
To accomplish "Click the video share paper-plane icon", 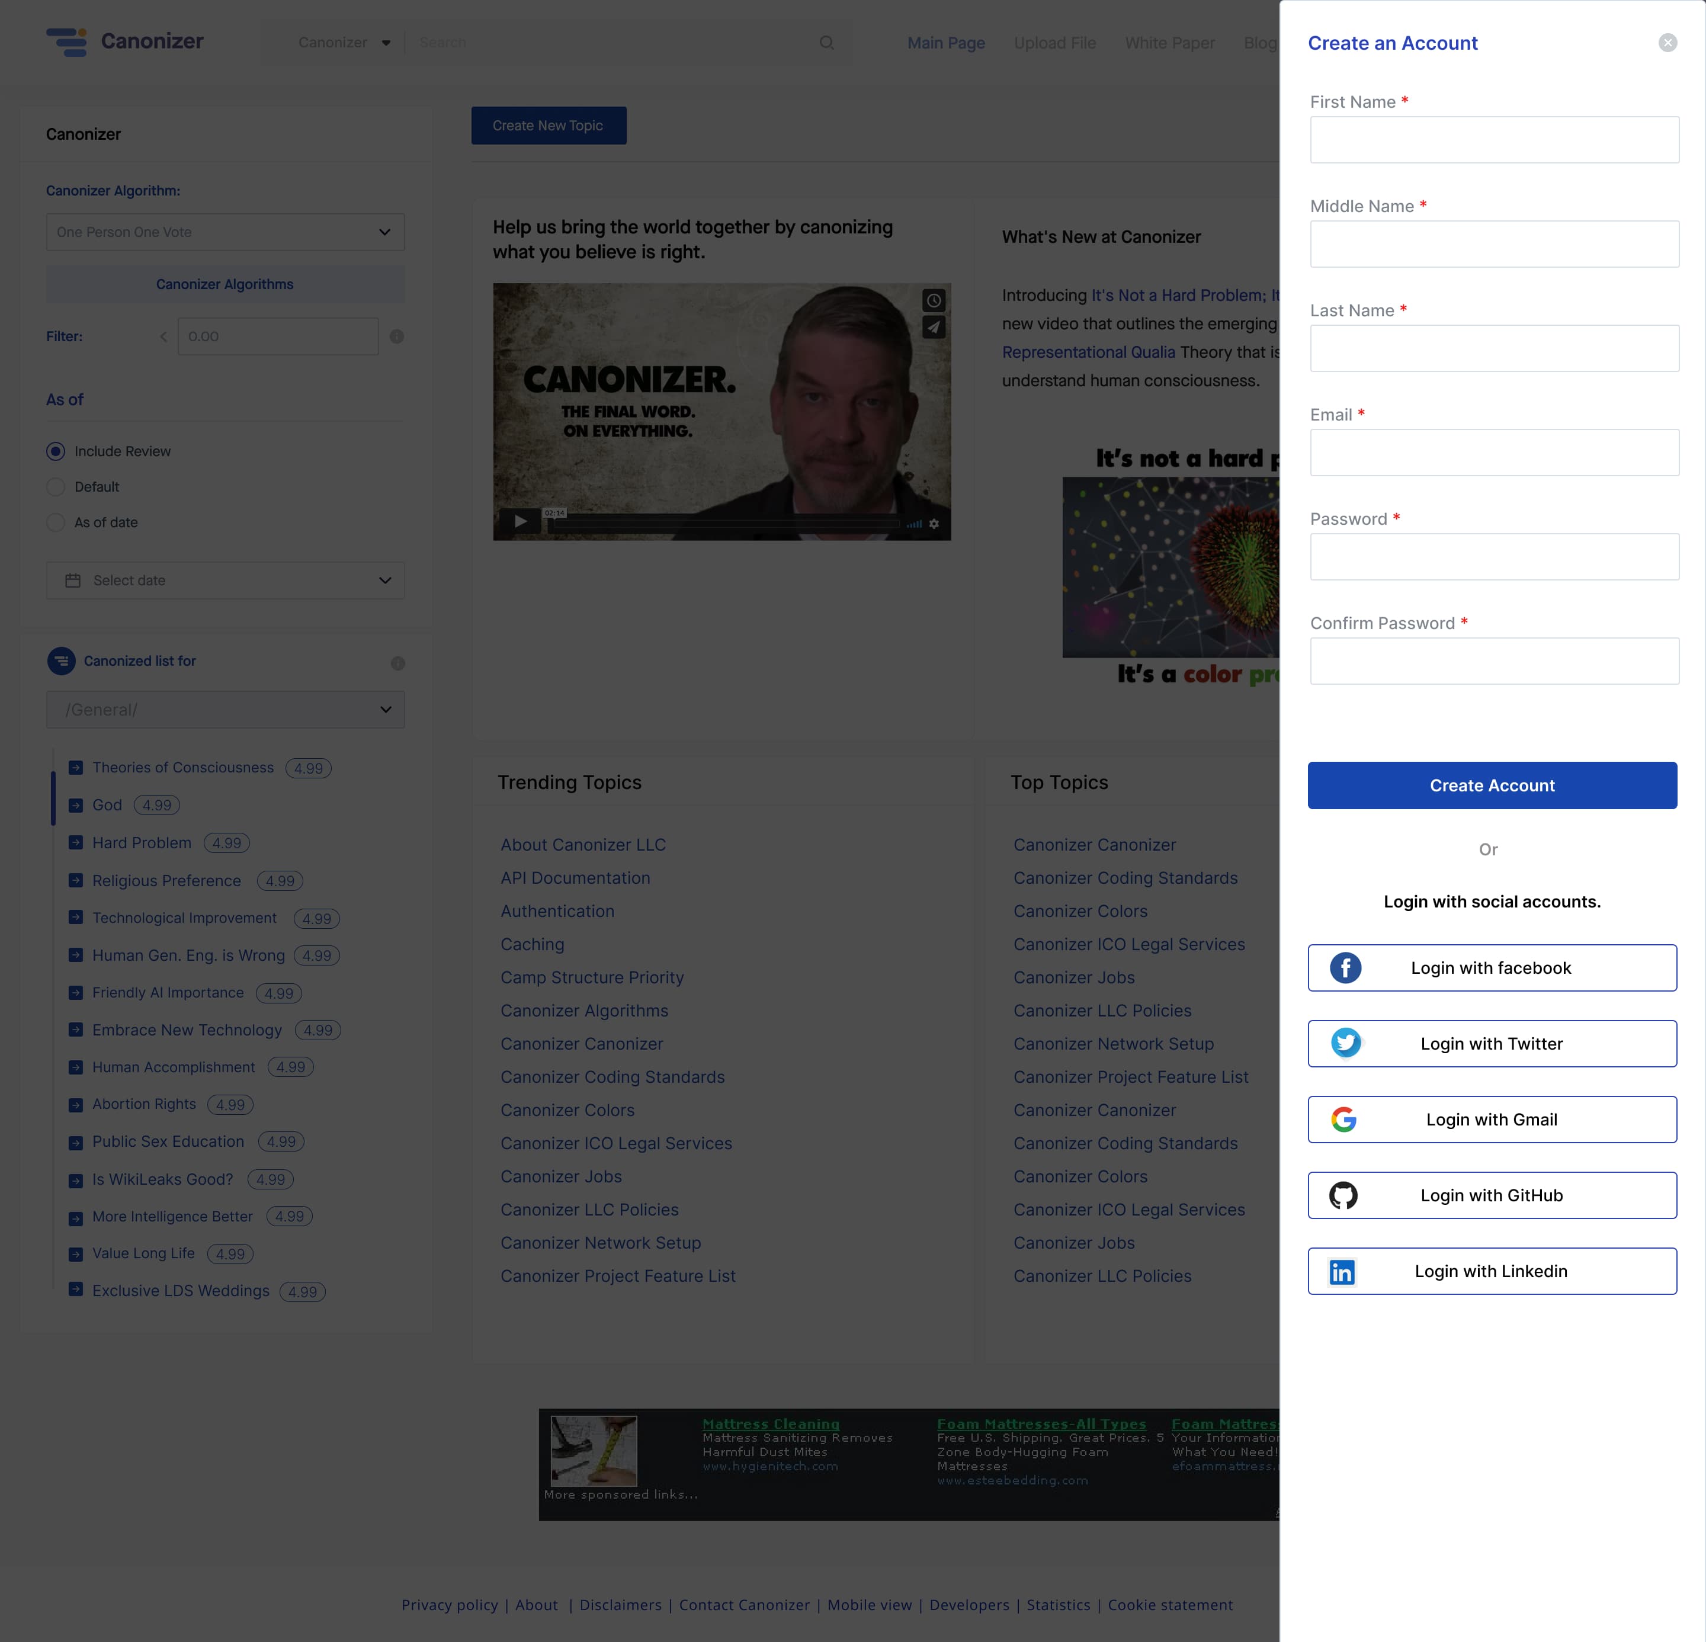I will [933, 327].
